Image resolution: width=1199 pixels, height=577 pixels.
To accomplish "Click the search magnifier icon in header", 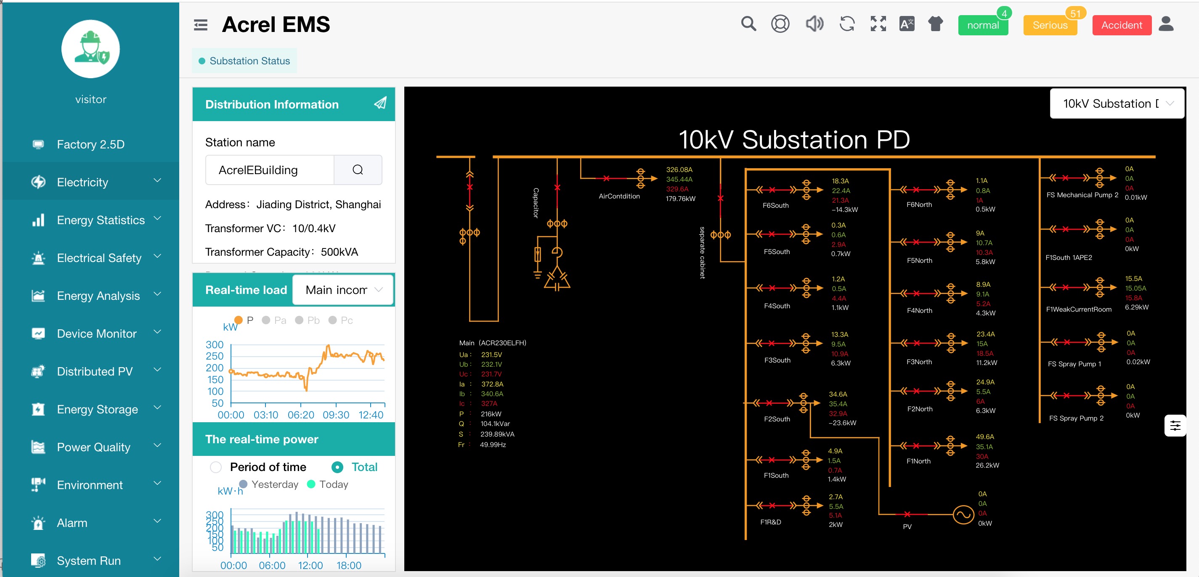I will tap(748, 24).
